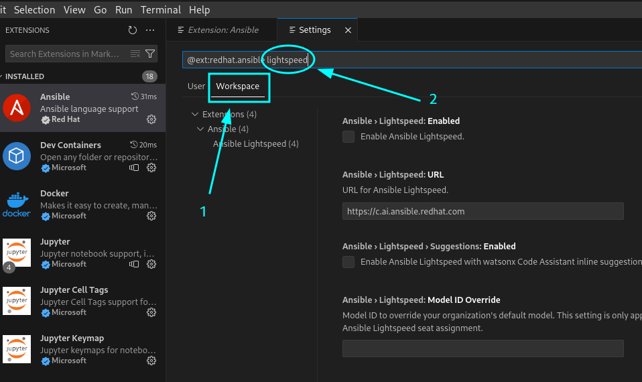Select the Ansible red logo icon
This screenshot has width=642, height=382.
pos(17,108)
